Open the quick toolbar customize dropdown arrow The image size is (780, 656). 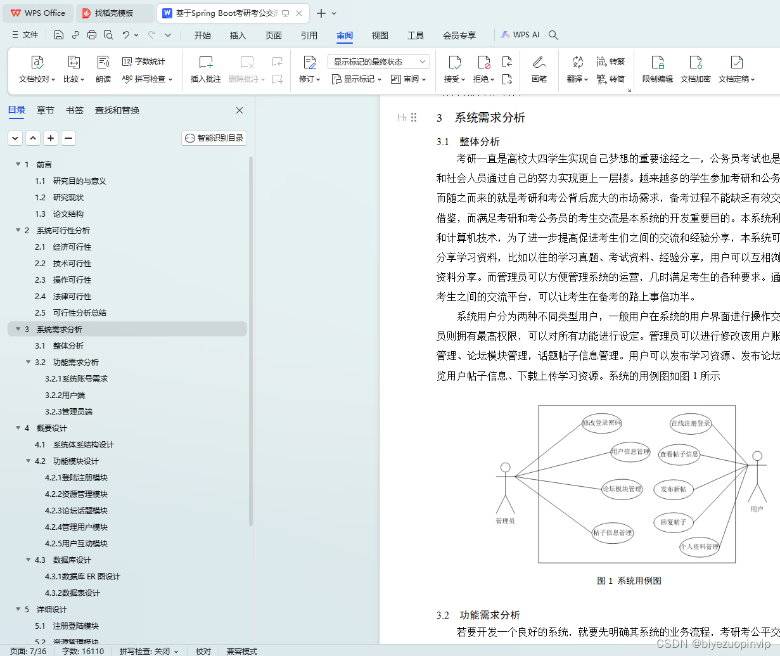click(168, 35)
